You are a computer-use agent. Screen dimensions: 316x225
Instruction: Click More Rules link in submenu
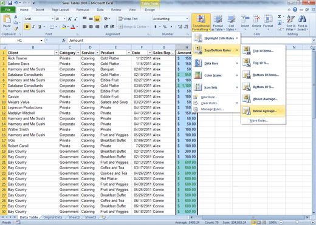[259, 121]
